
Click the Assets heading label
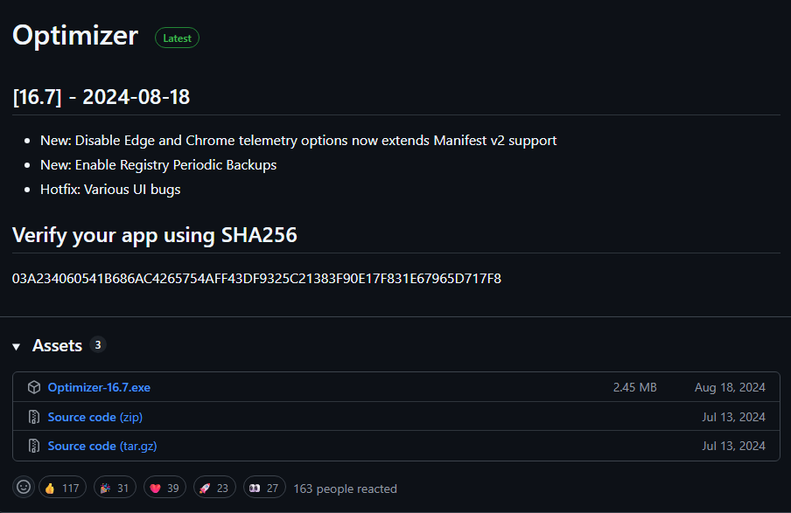57,346
